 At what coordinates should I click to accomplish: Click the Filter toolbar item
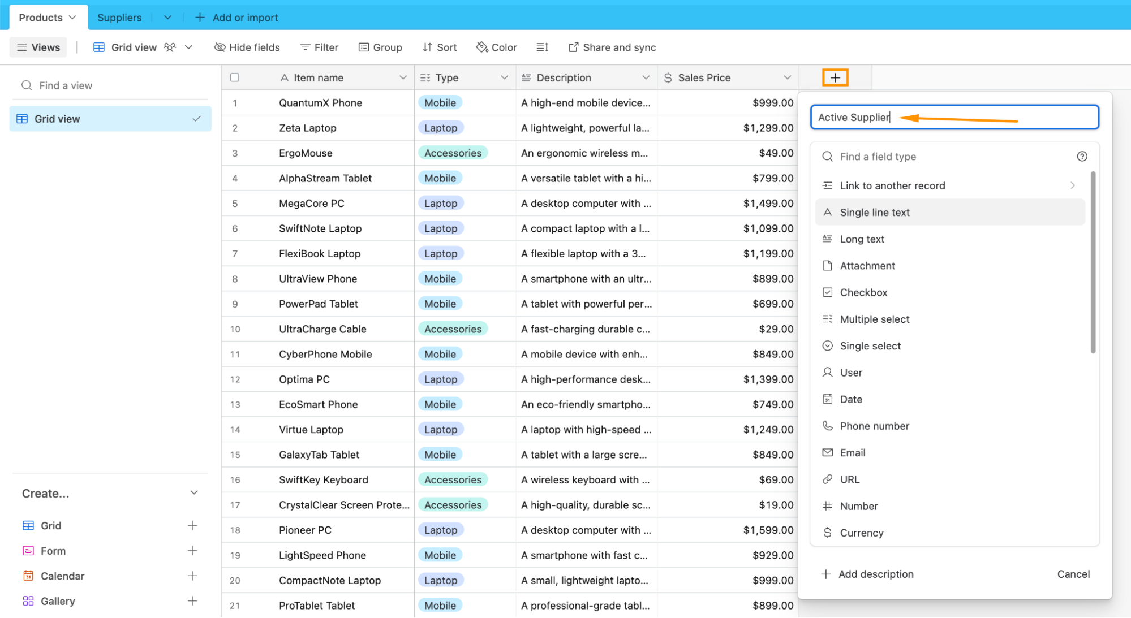click(x=319, y=47)
